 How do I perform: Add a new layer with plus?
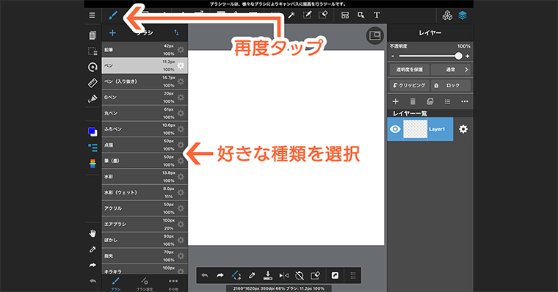click(x=395, y=101)
